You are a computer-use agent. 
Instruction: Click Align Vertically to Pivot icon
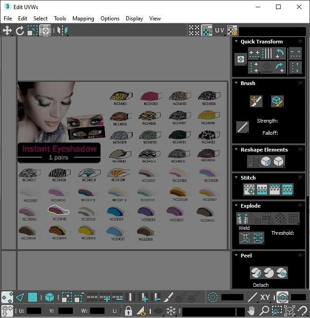tap(254, 67)
